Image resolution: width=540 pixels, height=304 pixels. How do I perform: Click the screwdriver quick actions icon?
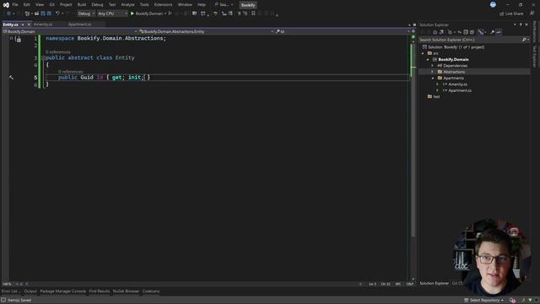(11, 78)
